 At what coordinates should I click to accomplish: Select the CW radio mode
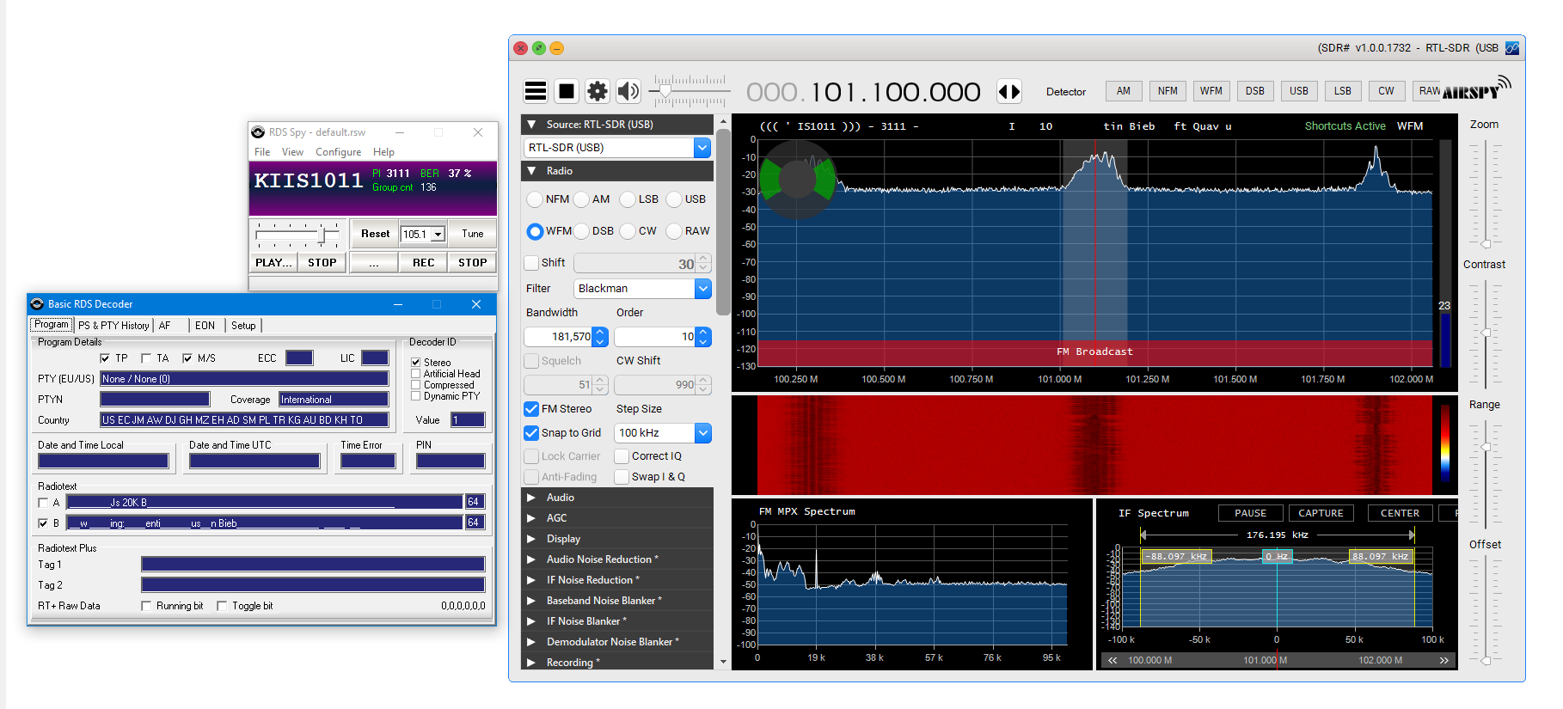(628, 231)
